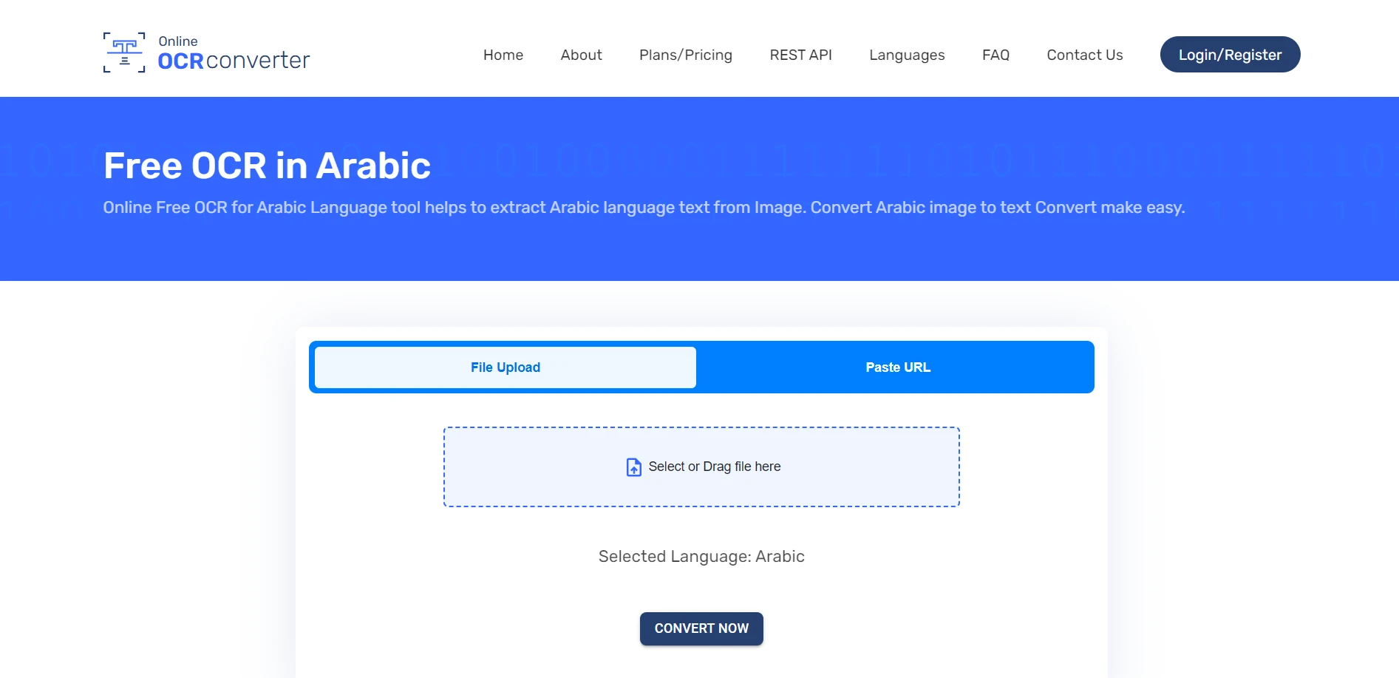Open the REST API menu link
Viewport: 1399px width, 678px height.
tap(800, 55)
